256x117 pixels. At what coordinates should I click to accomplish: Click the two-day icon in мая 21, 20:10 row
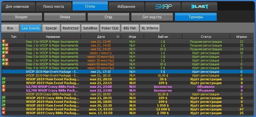[3, 79]
